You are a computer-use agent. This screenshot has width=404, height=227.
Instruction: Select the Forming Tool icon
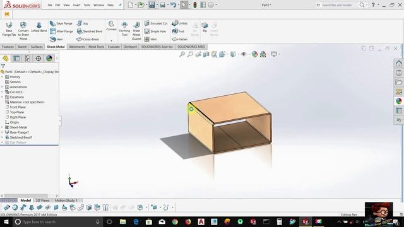coord(124,29)
